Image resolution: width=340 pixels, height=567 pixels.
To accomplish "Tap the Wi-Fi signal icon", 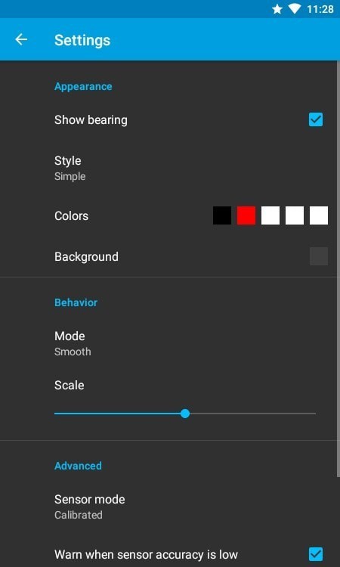I will pyautogui.click(x=295, y=9).
